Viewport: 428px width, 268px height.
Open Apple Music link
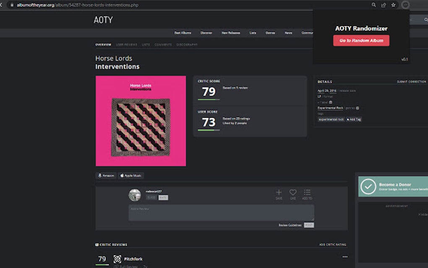131,176
